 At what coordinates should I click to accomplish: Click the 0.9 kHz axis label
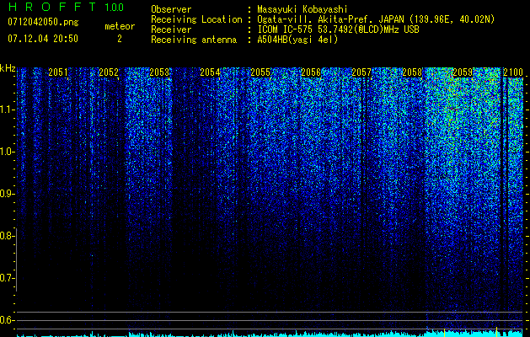tap(7, 194)
